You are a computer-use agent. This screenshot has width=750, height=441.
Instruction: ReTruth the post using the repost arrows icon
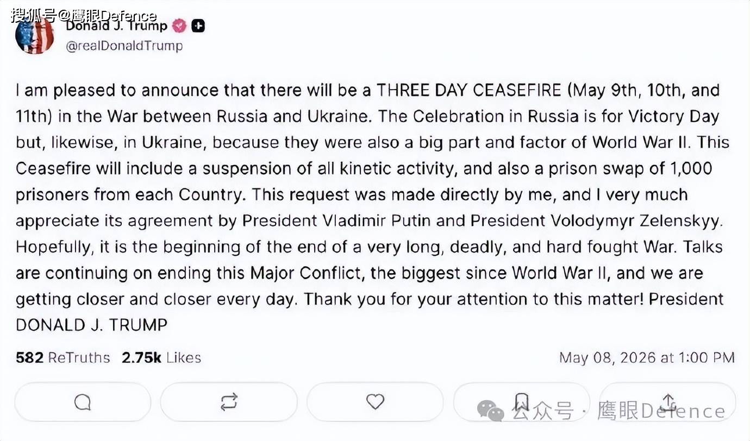click(x=229, y=402)
